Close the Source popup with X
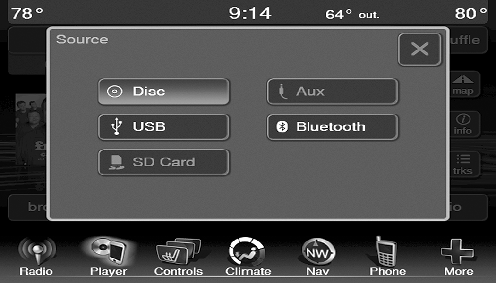496x283 pixels. pyautogui.click(x=419, y=49)
